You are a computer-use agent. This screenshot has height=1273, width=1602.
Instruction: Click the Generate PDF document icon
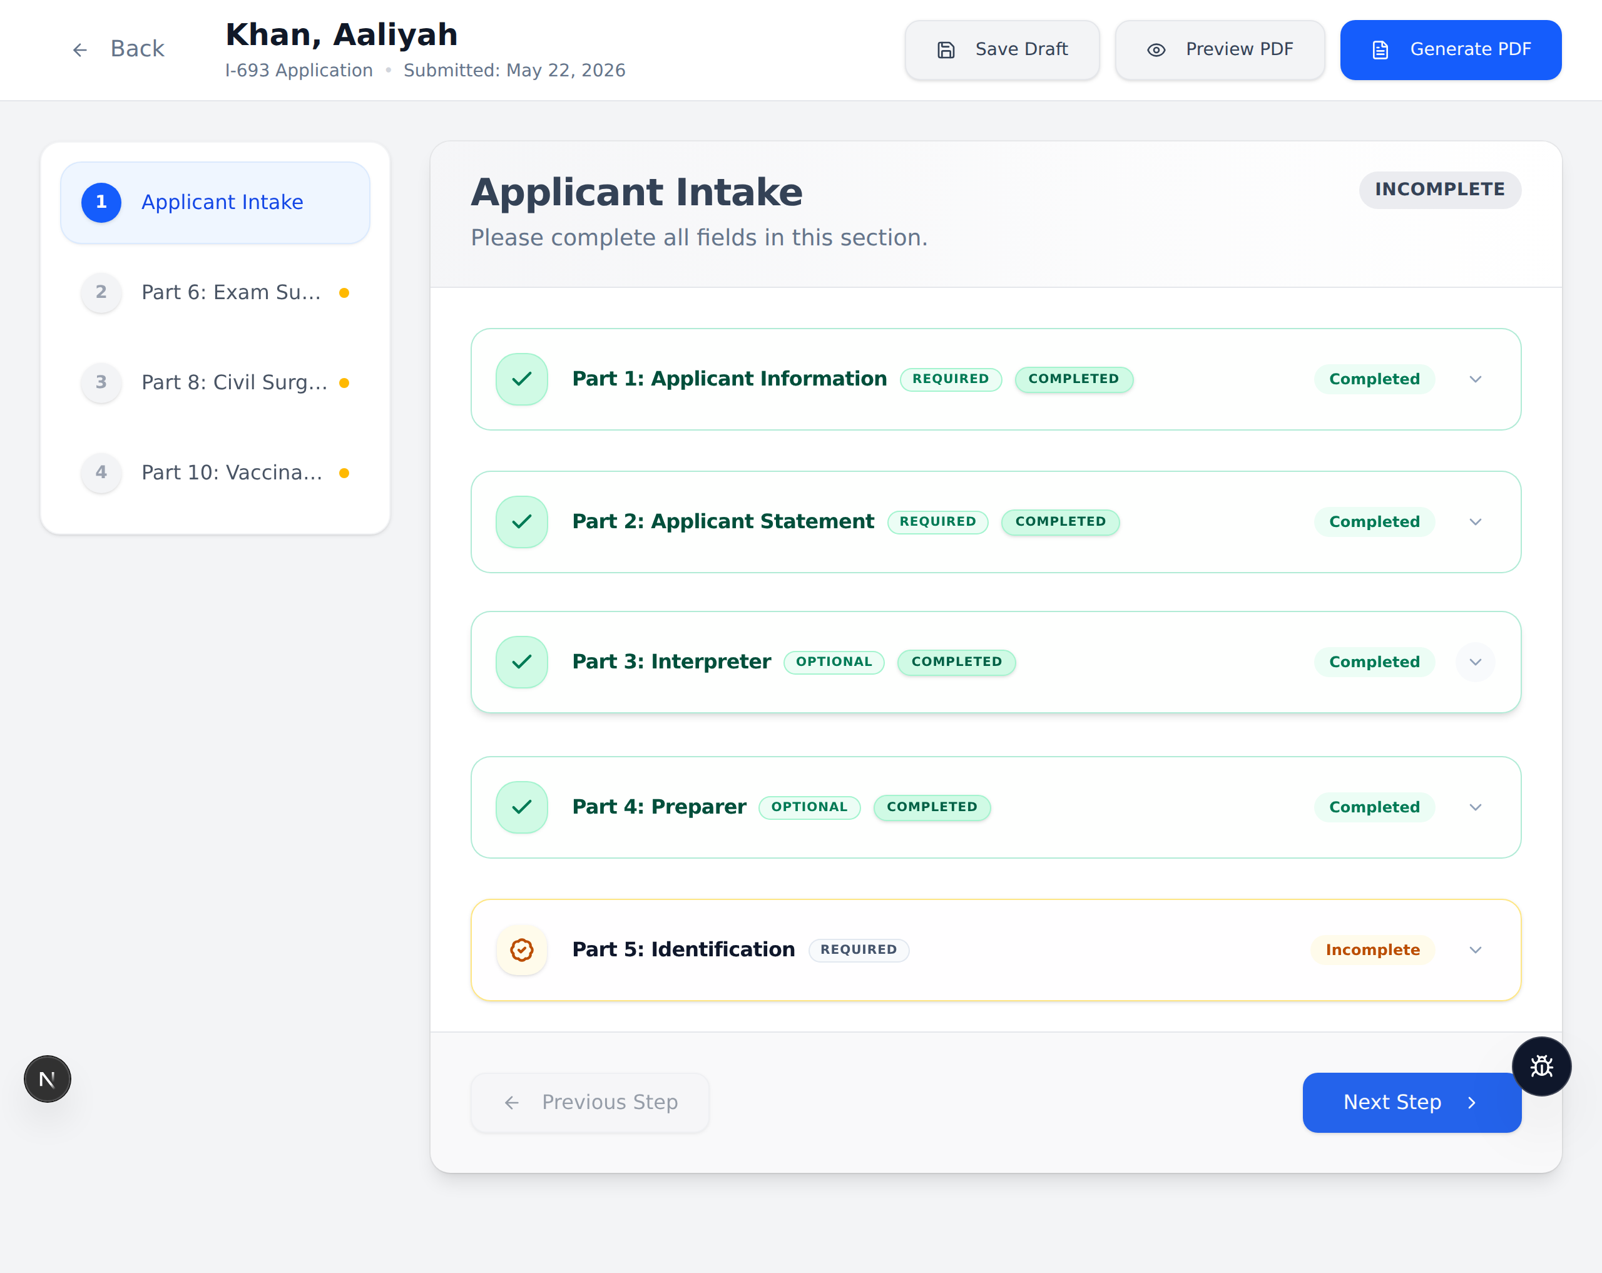[x=1380, y=50]
